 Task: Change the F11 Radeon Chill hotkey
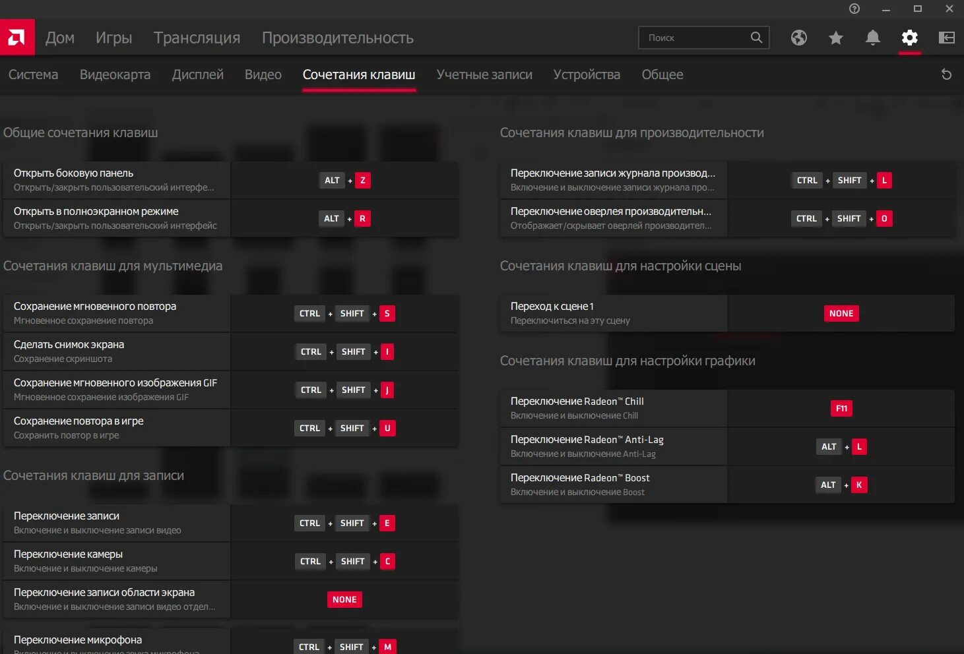pyautogui.click(x=841, y=408)
